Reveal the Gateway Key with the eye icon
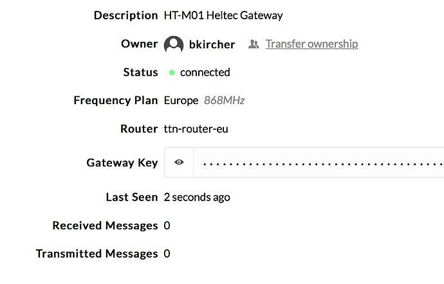Screen dimensions: 444x284 coord(179,163)
